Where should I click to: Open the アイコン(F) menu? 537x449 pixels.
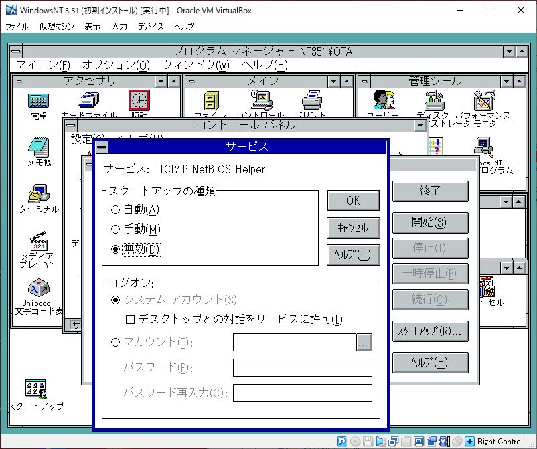click(x=43, y=65)
